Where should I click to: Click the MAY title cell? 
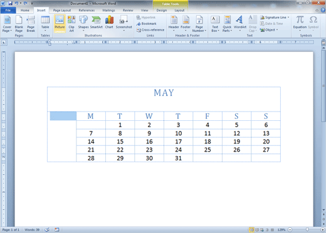[164, 99]
